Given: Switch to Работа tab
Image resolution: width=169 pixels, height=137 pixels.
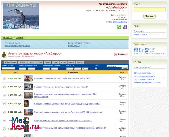Looking at the screenshot, I should point(71,62).
